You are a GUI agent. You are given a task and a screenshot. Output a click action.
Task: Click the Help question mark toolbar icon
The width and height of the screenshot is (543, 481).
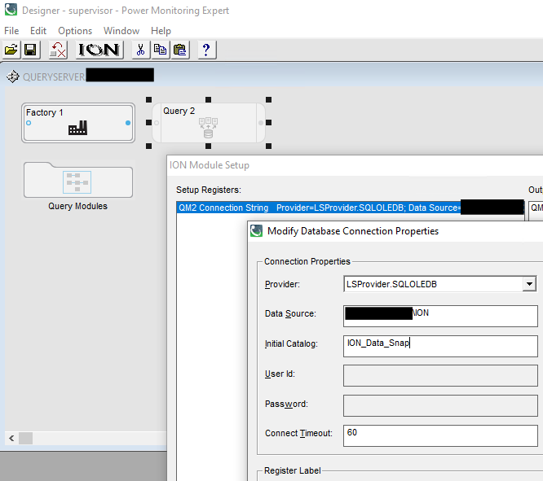(x=206, y=50)
